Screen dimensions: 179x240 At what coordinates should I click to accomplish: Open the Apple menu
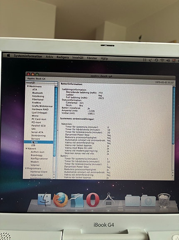9,56
